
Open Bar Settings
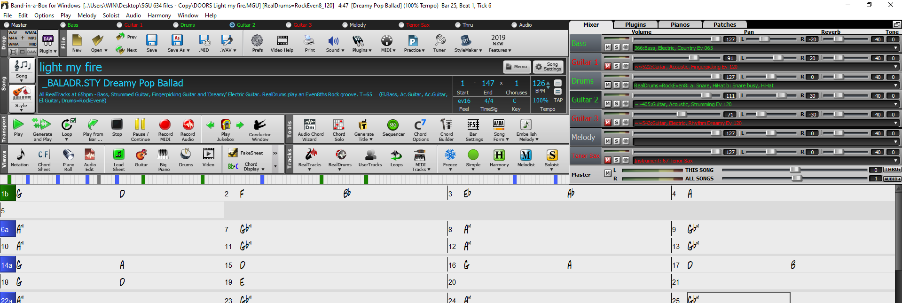(474, 129)
